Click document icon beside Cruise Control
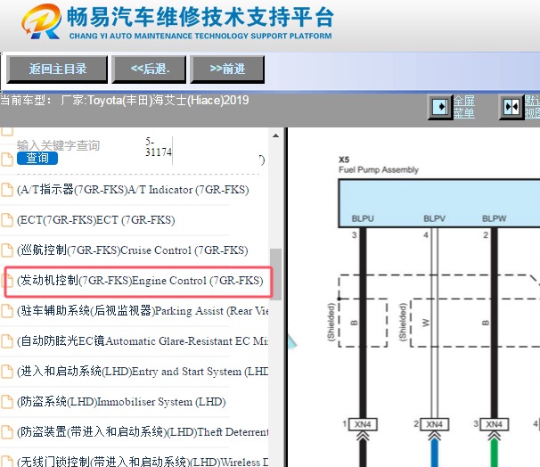Image resolution: width=540 pixels, height=467 pixels. pos(6,250)
